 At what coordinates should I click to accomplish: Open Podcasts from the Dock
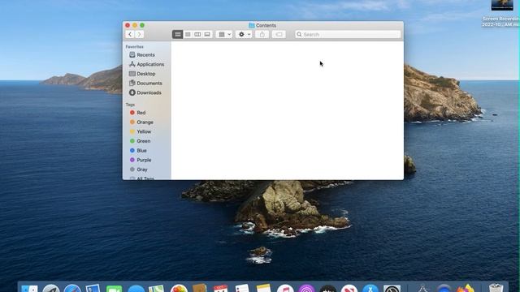(x=307, y=289)
